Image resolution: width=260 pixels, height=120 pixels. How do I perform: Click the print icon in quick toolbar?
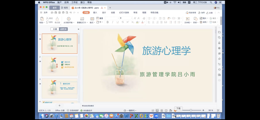point(63,12)
